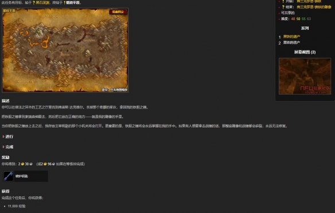
Task: Click the 11,000 经验 experience line
Action: (17, 206)
